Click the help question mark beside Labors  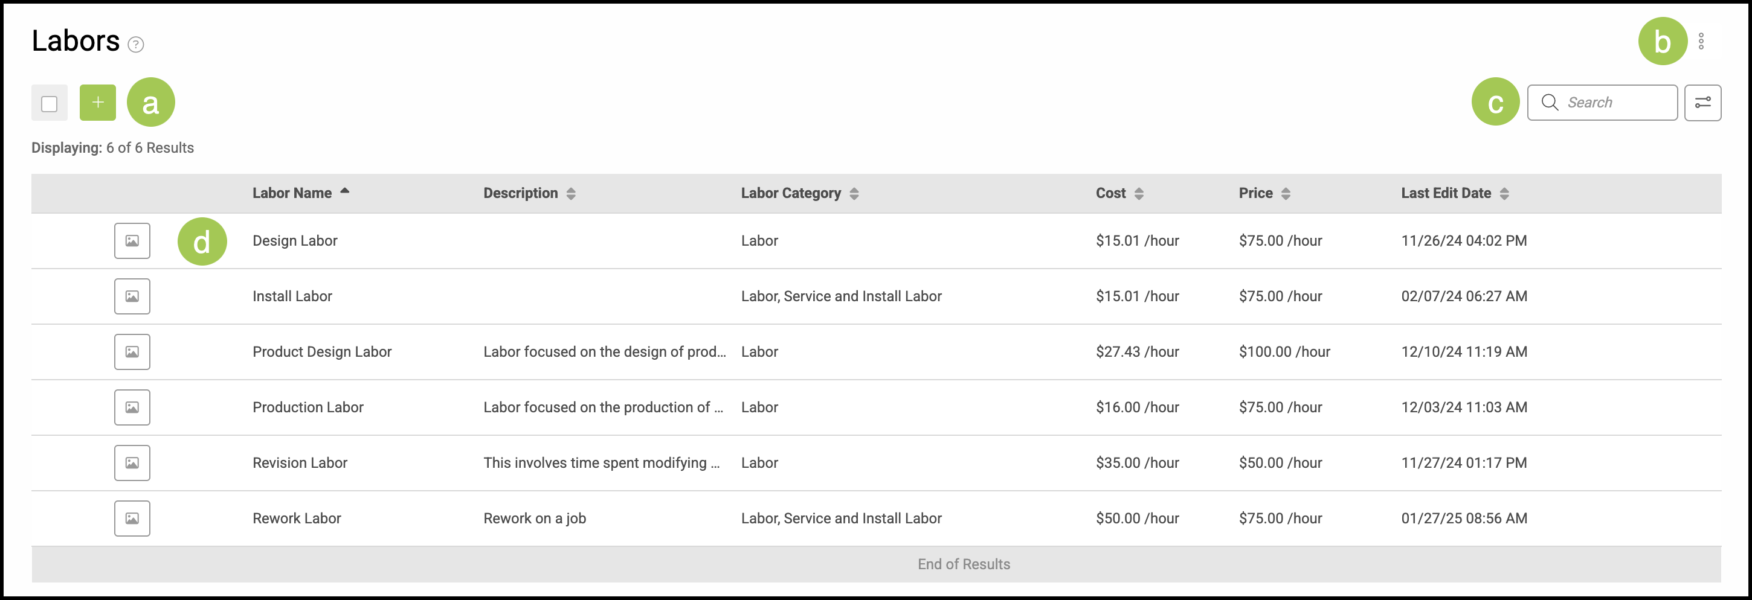tap(136, 45)
